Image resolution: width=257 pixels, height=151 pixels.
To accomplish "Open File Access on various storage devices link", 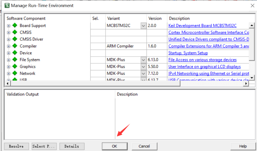I will pyautogui.click(x=202, y=60).
